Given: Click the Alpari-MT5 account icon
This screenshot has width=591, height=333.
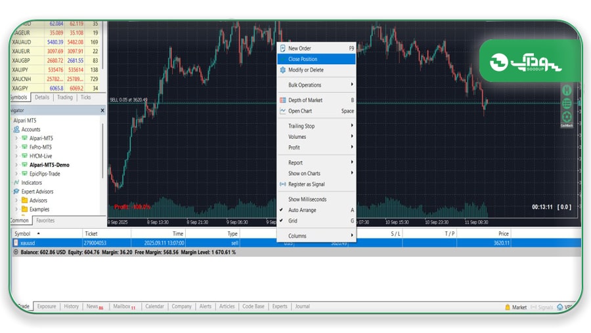Looking at the screenshot, I should (24, 138).
